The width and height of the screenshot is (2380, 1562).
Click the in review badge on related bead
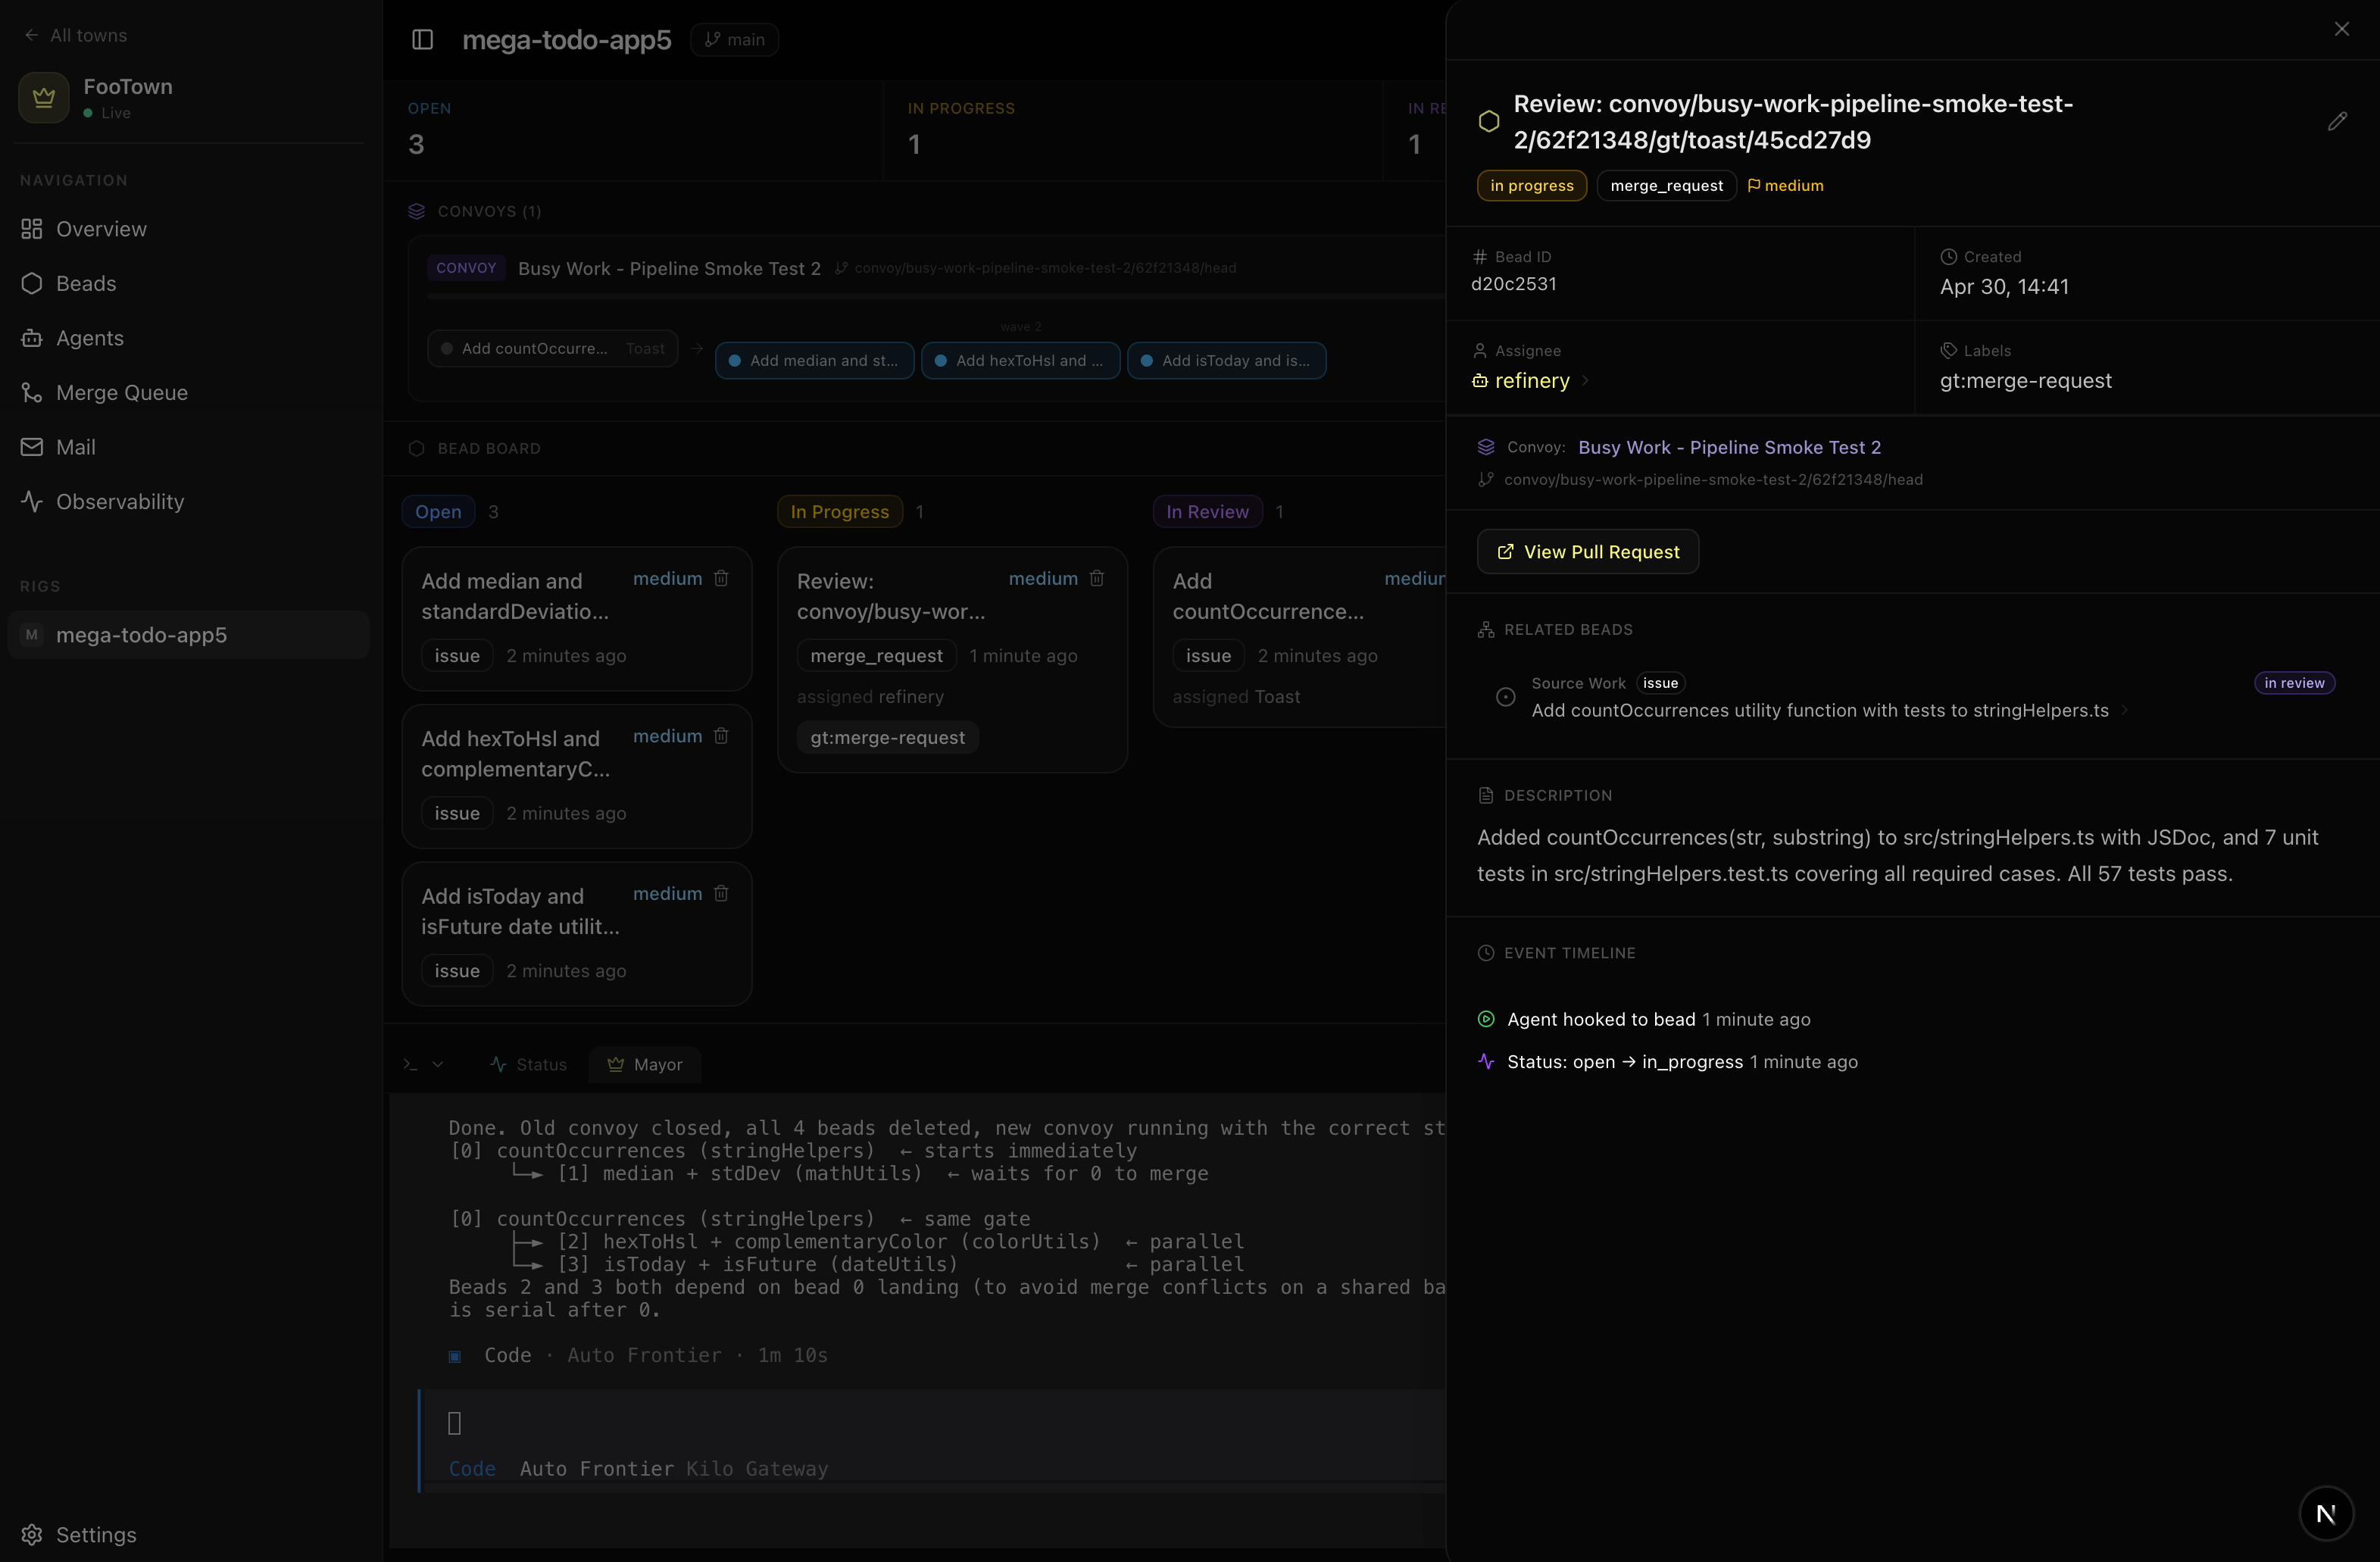[x=2294, y=683]
